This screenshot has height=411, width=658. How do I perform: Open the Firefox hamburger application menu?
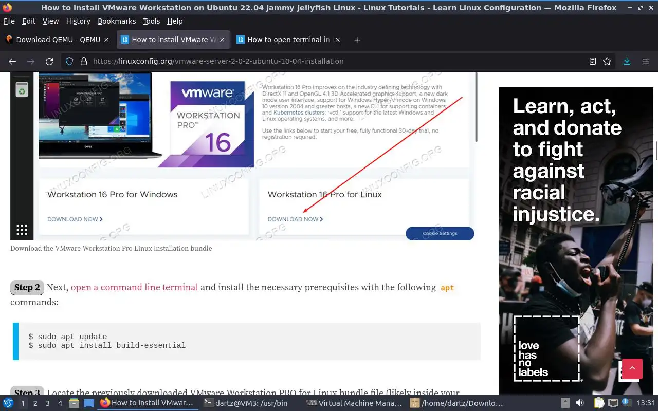(x=646, y=61)
